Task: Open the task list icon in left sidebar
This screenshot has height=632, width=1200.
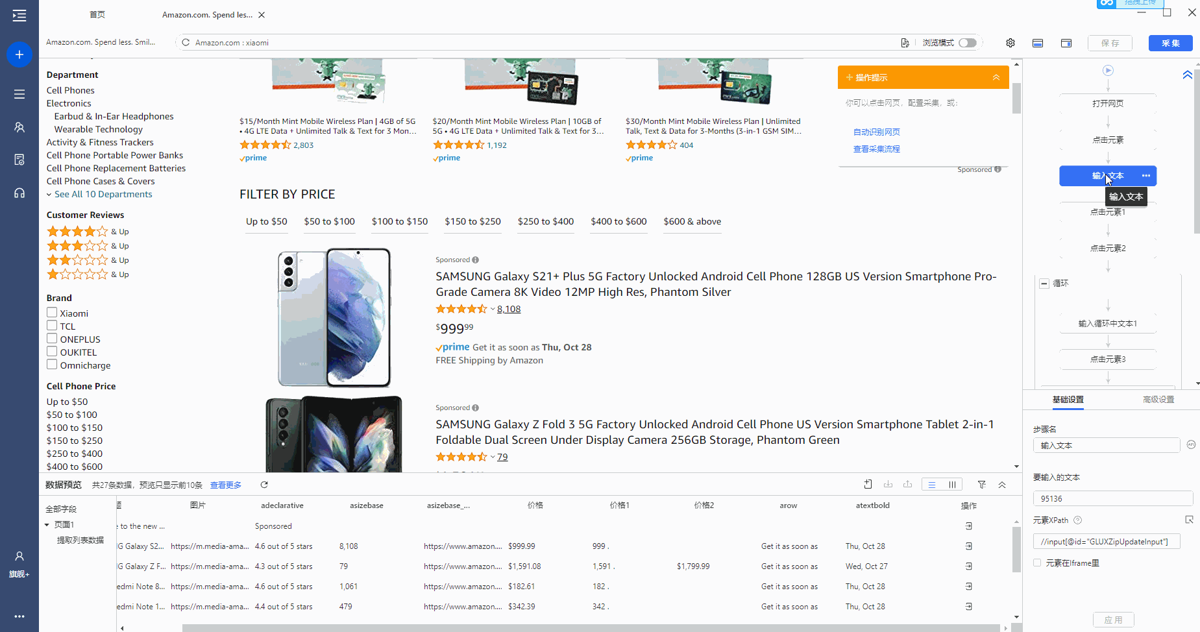Action: click(19, 94)
